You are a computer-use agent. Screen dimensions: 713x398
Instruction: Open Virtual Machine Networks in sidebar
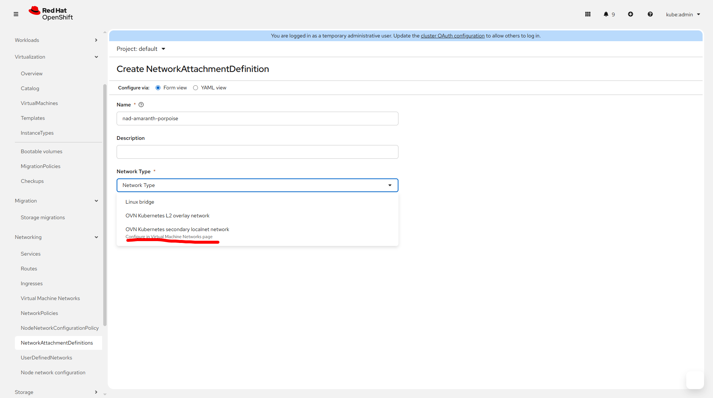tap(50, 298)
